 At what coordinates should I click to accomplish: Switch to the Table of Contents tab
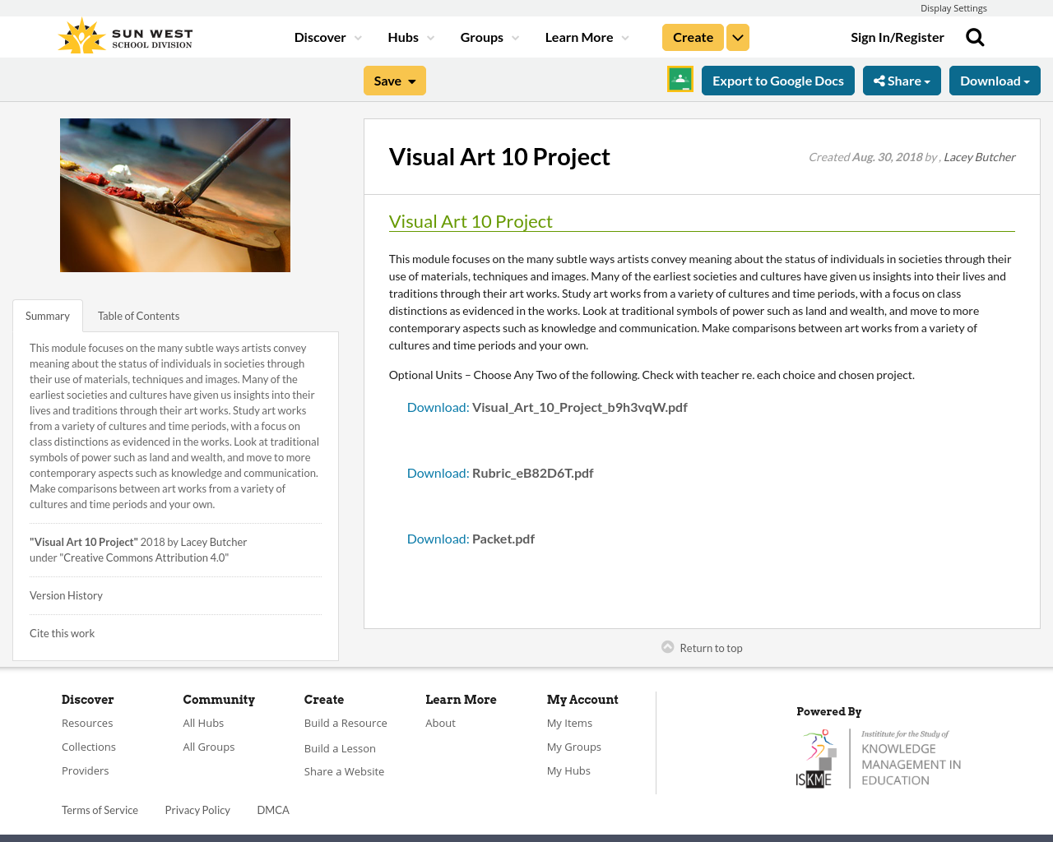pyautogui.click(x=138, y=316)
